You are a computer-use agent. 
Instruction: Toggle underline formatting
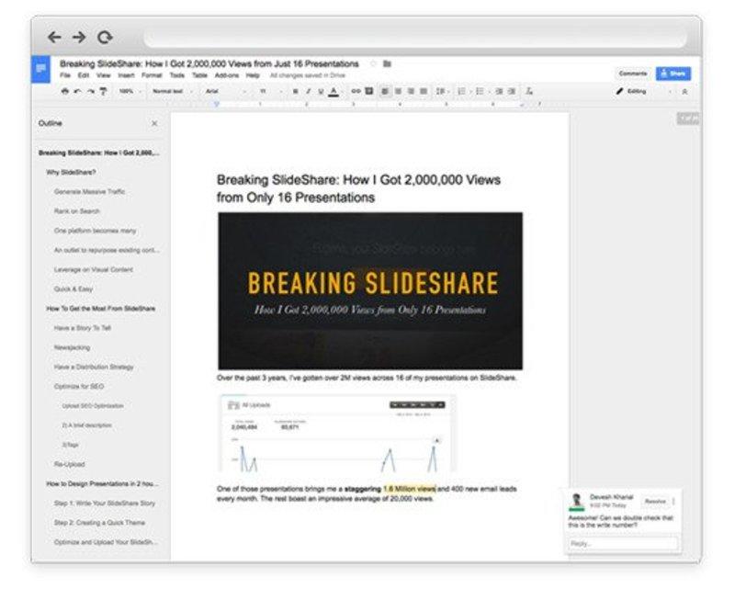click(x=320, y=92)
